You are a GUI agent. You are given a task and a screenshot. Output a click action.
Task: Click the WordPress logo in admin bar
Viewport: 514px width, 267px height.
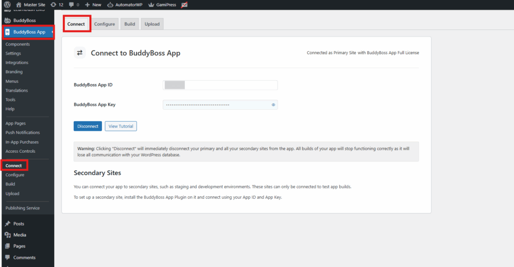[7, 5]
